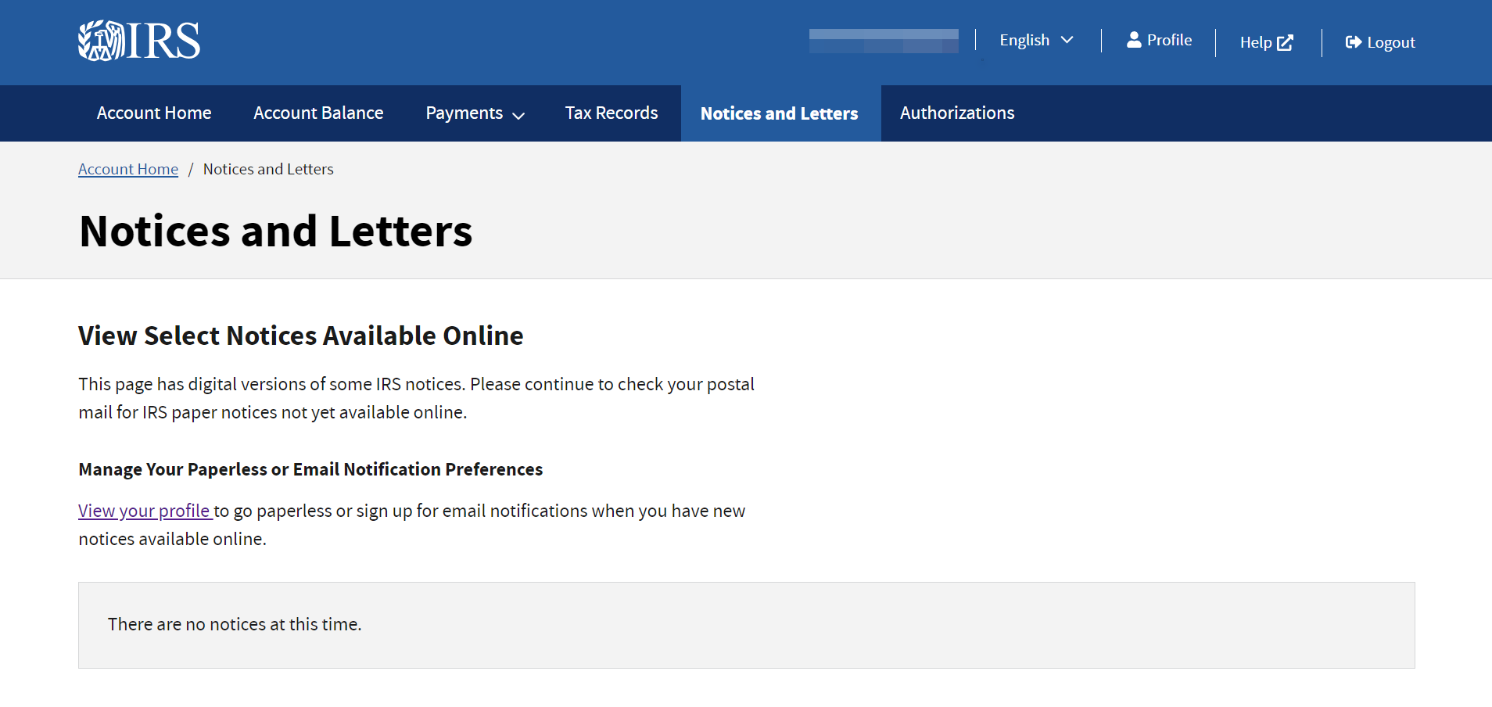Follow the View your profile link

point(145,511)
